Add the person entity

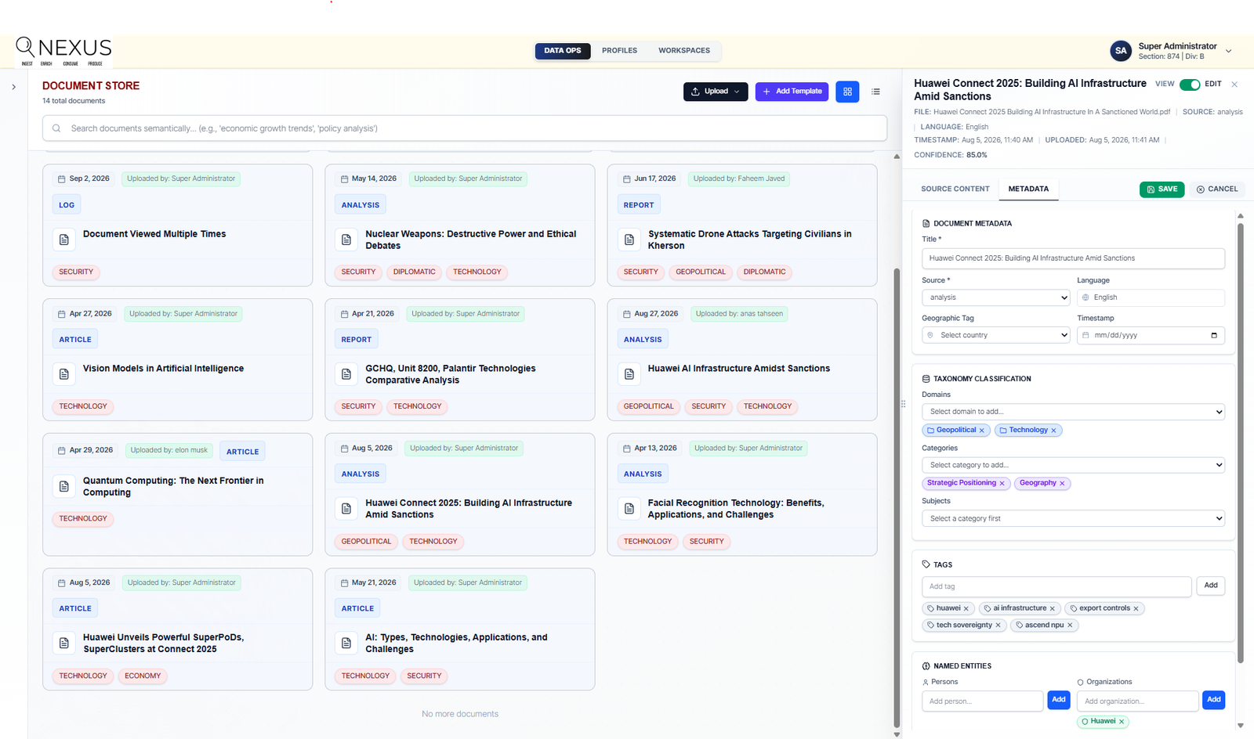click(x=1059, y=700)
